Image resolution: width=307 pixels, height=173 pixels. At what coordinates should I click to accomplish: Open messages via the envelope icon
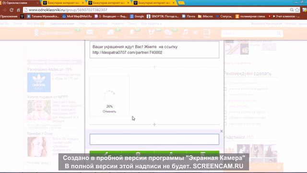(x=90, y=32)
